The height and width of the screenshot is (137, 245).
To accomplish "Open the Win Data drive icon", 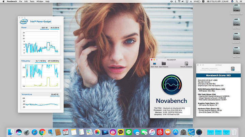I will point(236,51).
